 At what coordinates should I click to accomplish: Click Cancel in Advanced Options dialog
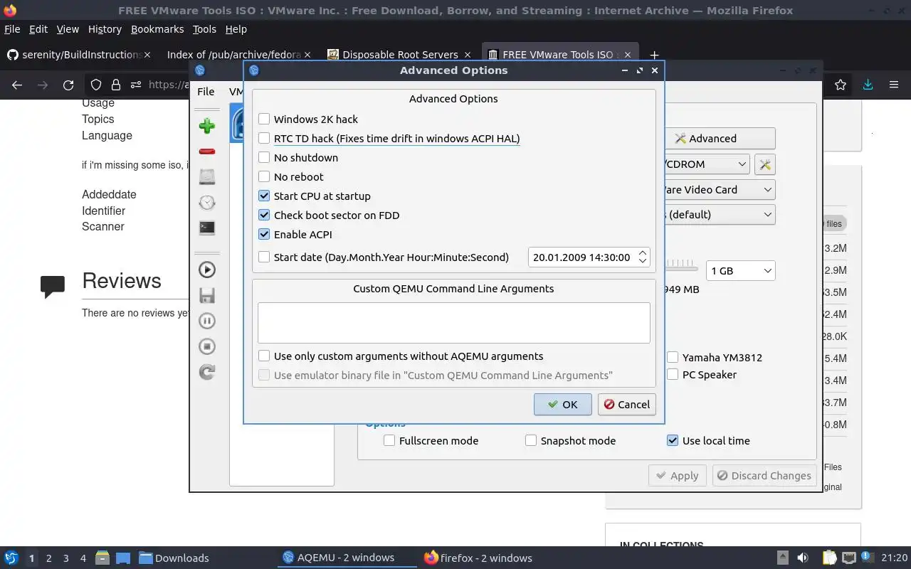point(626,405)
